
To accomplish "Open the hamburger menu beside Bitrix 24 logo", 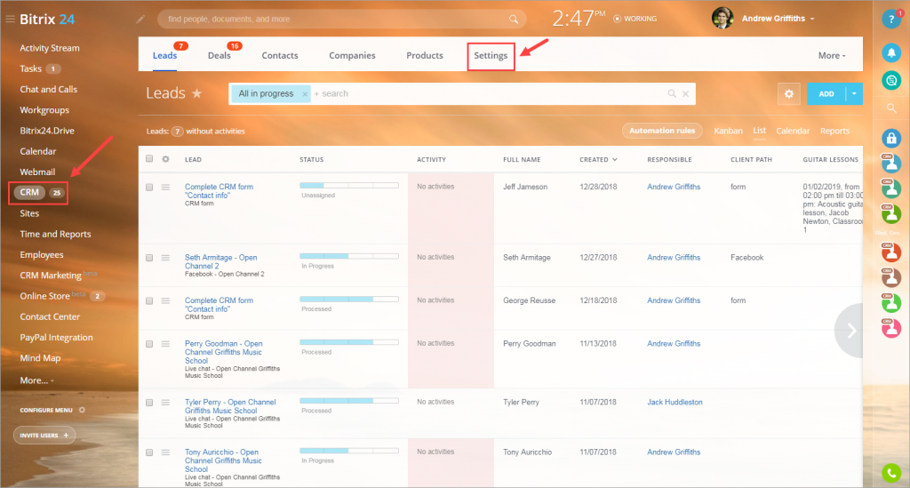I will pyautogui.click(x=10, y=20).
